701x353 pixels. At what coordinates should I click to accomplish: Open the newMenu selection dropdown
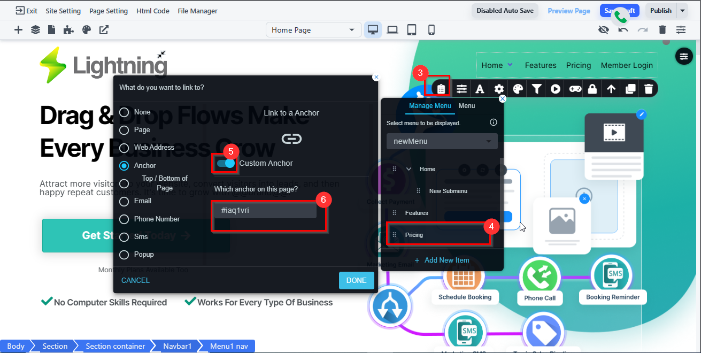pyautogui.click(x=442, y=142)
